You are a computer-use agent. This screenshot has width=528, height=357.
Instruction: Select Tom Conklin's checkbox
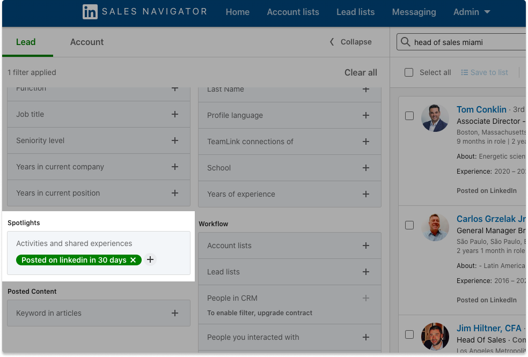[x=409, y=116]
